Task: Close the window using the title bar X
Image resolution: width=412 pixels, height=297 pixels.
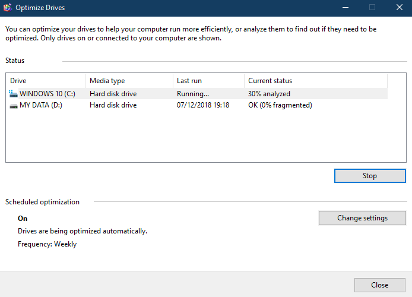Action: pos(399,8)
